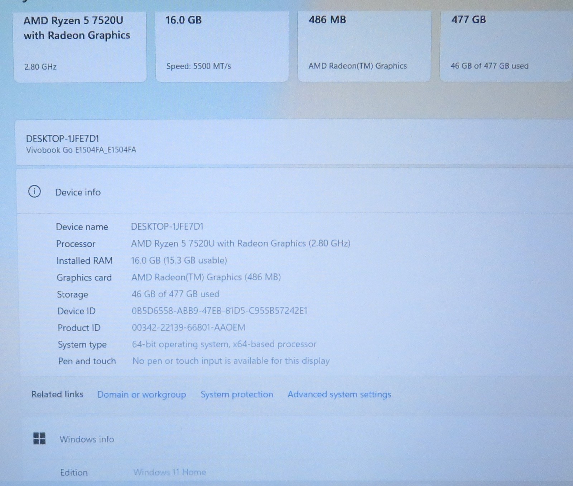Viewport: 573px width, 486px height.
Task: Click the Windows logo icon beside Windows info
Action: [x=39, y=438]
